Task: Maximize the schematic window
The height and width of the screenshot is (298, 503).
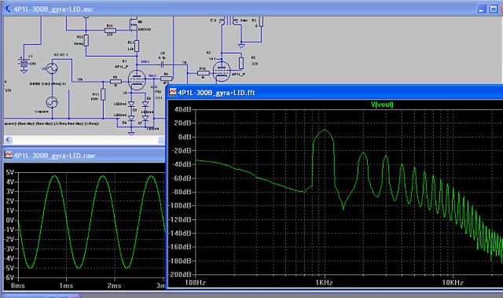Action: tap(493, 9)
